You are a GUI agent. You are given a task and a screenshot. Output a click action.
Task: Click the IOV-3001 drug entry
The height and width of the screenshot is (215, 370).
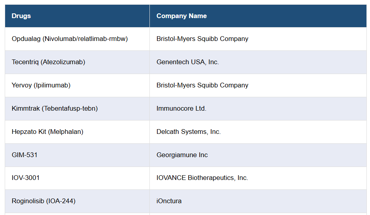click(26, 178)
